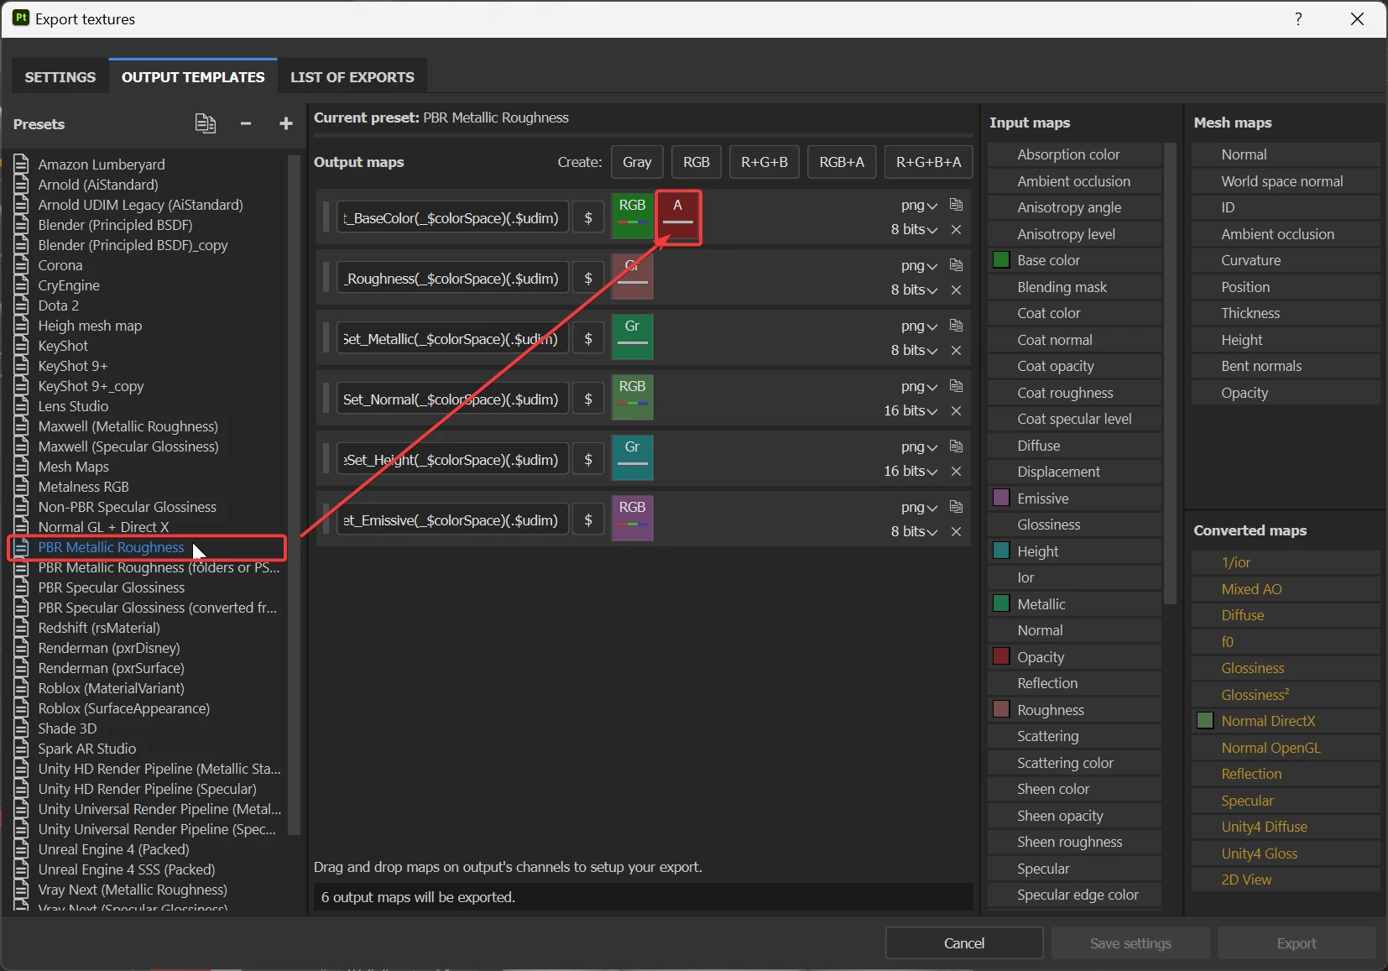This screenshot has width=1388, height=971.
Task: Select the RGB channel swatch of Emissive
Action: (632, 518)
